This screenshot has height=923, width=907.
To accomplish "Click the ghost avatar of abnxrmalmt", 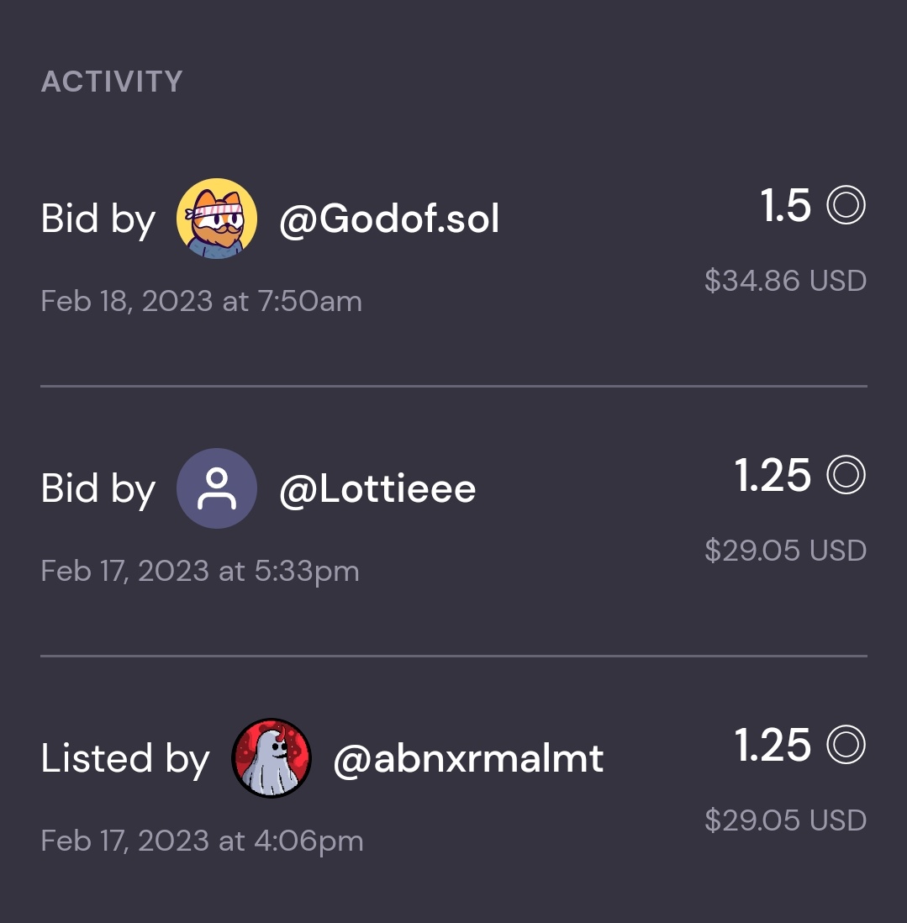I will 271,758.
